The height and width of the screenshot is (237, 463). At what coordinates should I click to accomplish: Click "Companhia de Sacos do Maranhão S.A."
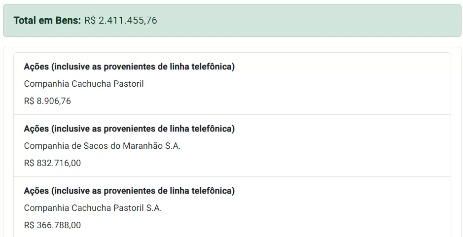[x=102, y=146]
